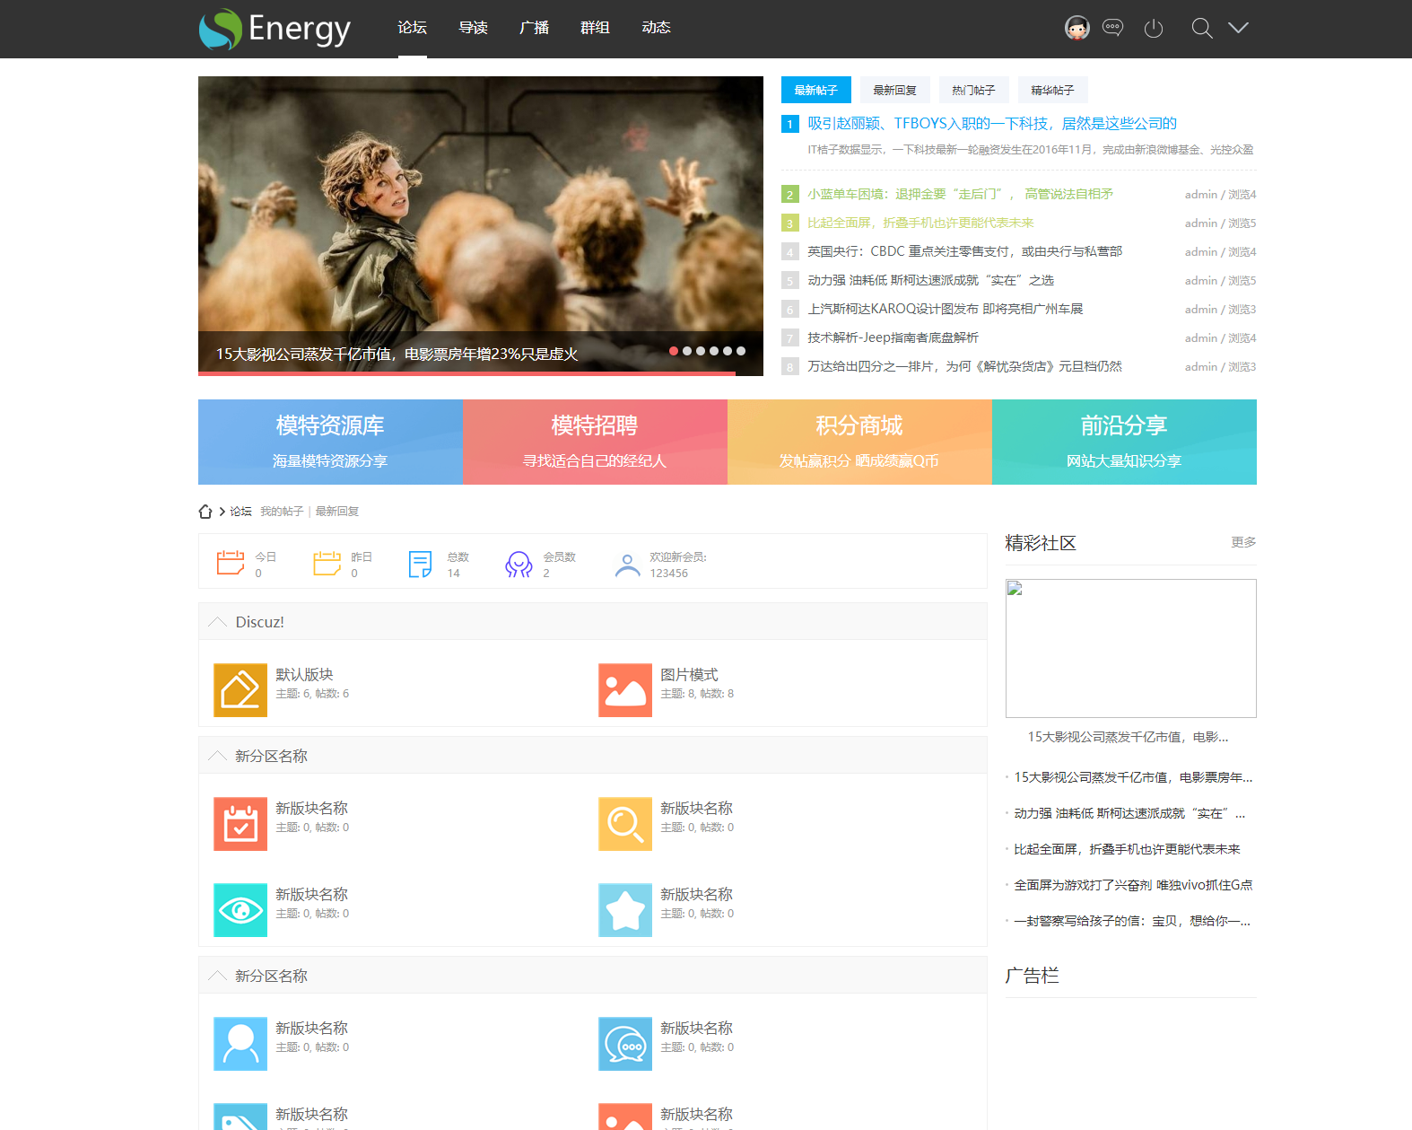Click the user avatar icon in header
The width and height of the screenshot is (1412, 1130).
pyautogui.click(x=1076, y=28)
